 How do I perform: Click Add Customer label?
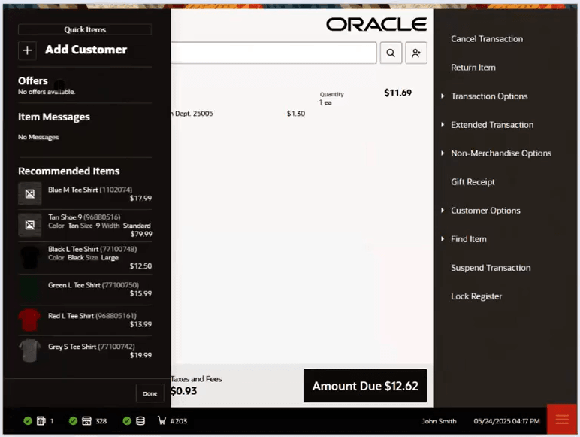pyautogui.click(x=86, y=50)
